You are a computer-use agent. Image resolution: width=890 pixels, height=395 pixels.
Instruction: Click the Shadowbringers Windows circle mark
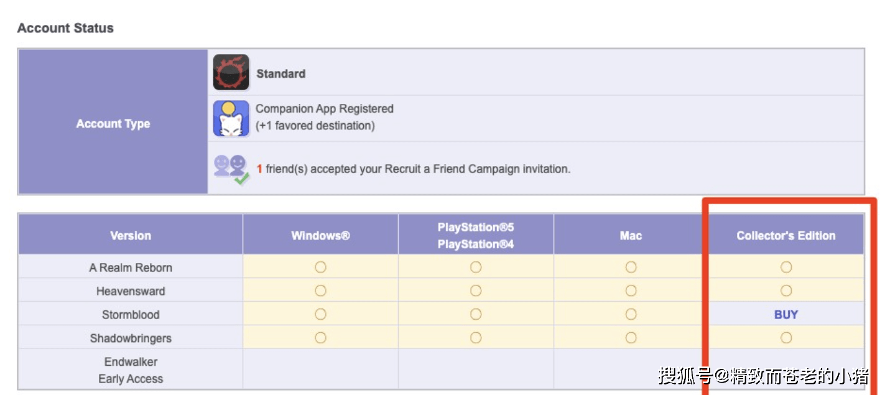320,338
